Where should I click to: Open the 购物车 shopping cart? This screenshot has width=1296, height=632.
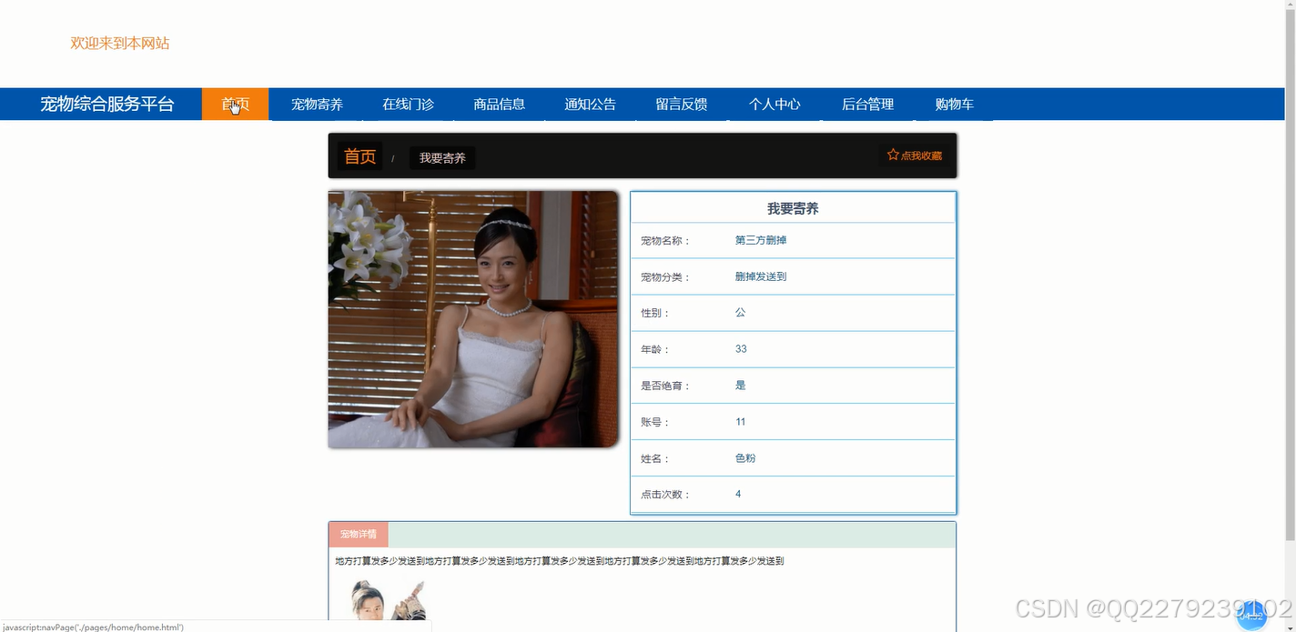pos(953,104)
